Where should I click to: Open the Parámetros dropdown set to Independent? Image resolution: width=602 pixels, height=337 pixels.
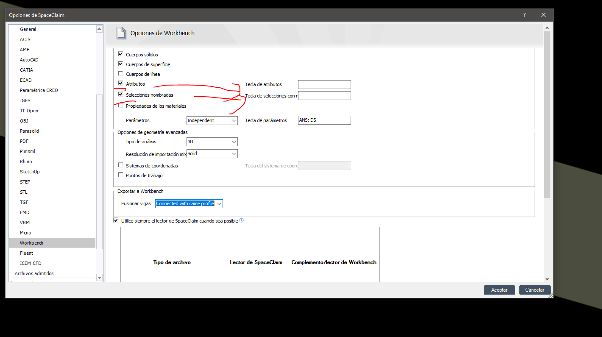pos(212,120)
